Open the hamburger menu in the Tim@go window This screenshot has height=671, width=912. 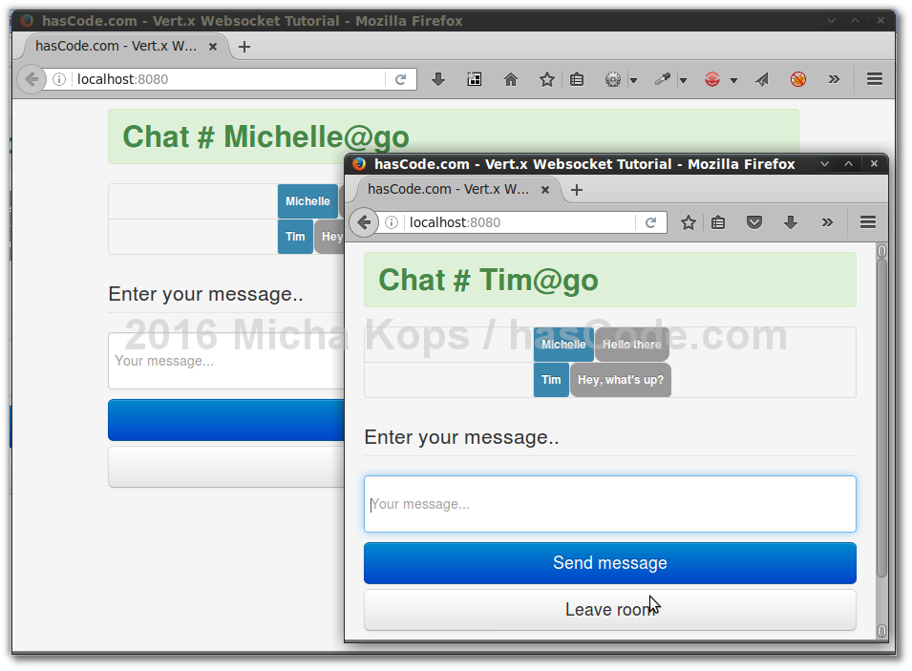867,221
